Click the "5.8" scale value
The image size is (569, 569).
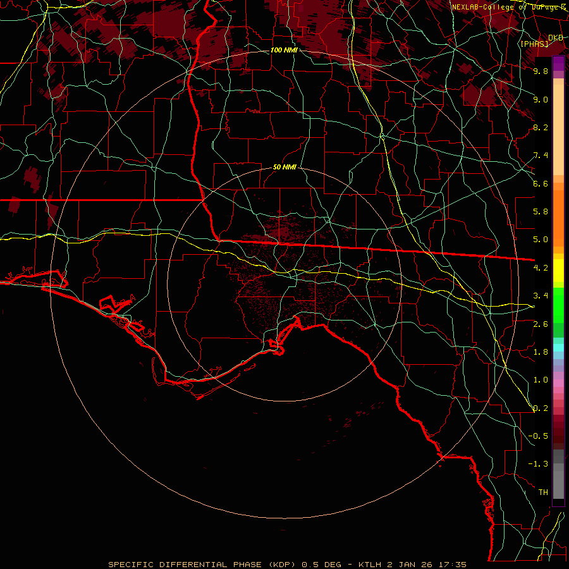[x=541, y=212]
